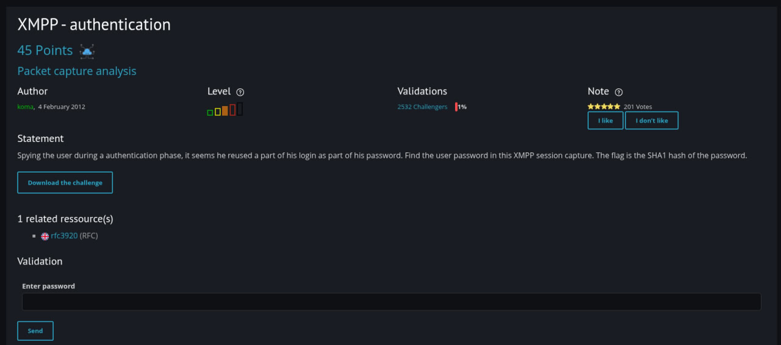Click the UK flag icon beside rfc3920
Viewport: 781px width, 345px height.
(45, 236)
